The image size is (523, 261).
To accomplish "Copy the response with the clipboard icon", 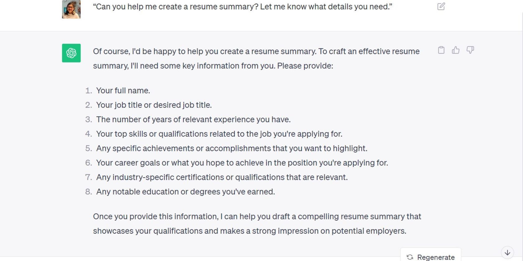I will pos(441,50).
